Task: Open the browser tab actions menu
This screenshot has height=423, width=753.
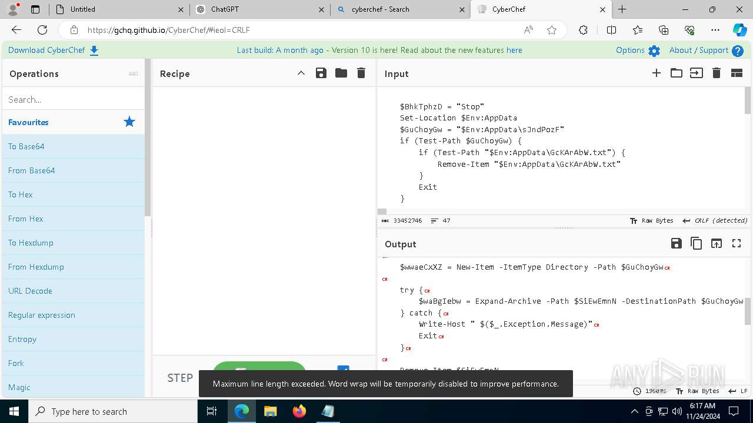Action: [x=35, y=9]
